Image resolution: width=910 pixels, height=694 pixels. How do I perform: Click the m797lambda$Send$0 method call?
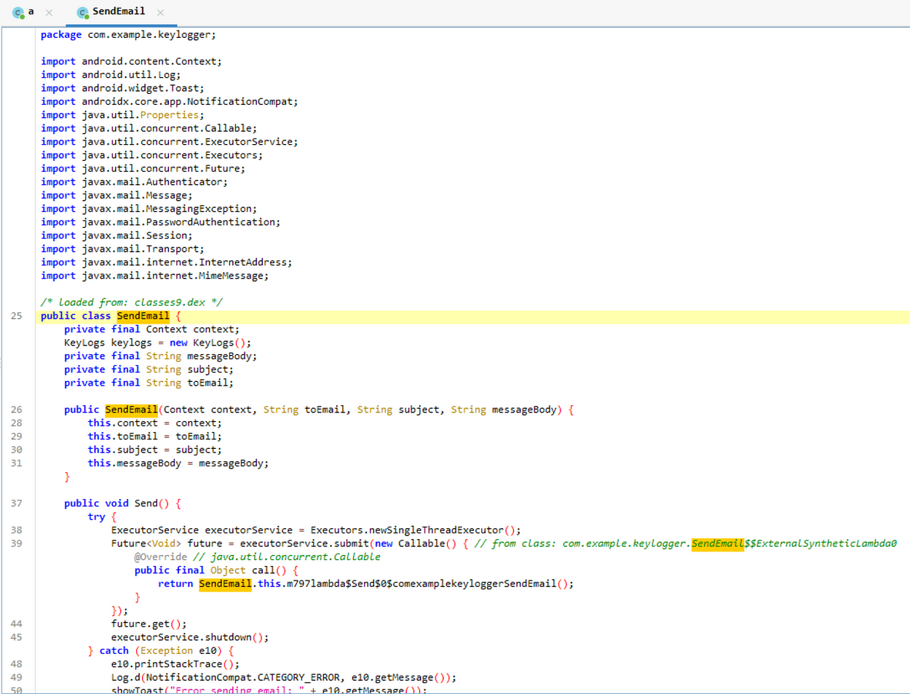pyautogui.click(x=430, y=584)
